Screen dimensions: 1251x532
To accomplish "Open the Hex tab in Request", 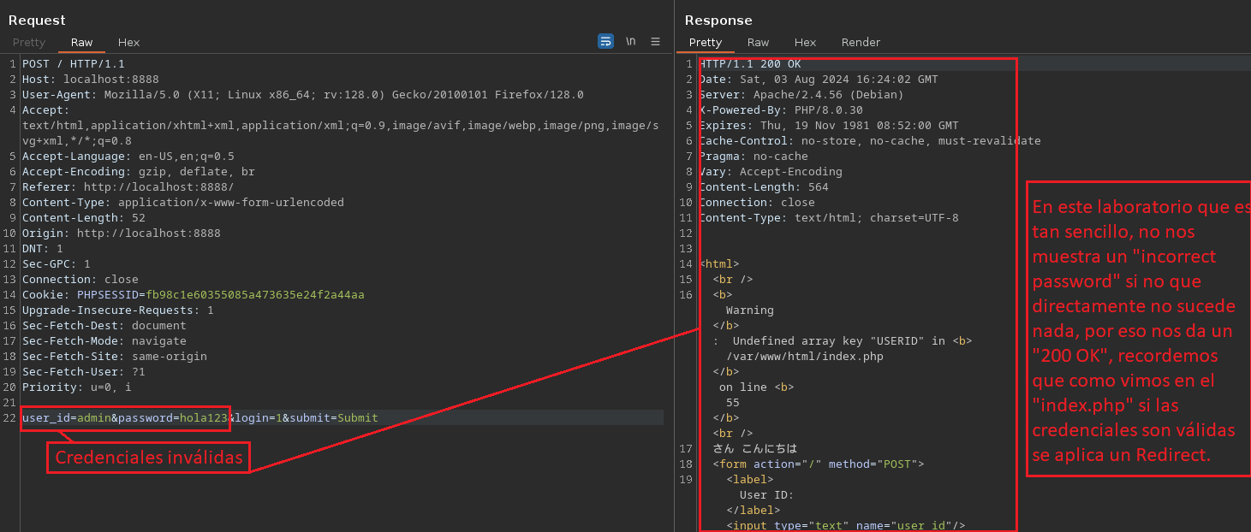I will (128, 42).
